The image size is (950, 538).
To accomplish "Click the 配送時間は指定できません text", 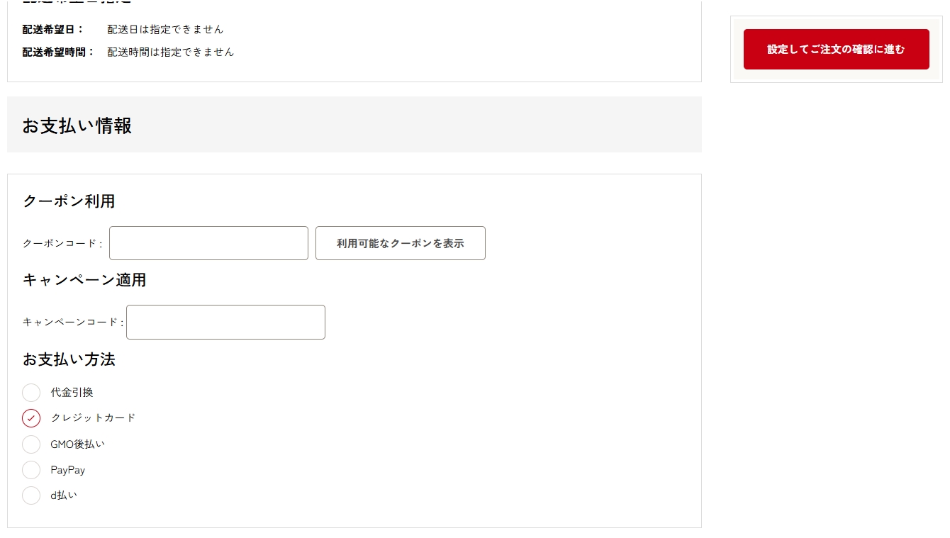I will (170, 52).
